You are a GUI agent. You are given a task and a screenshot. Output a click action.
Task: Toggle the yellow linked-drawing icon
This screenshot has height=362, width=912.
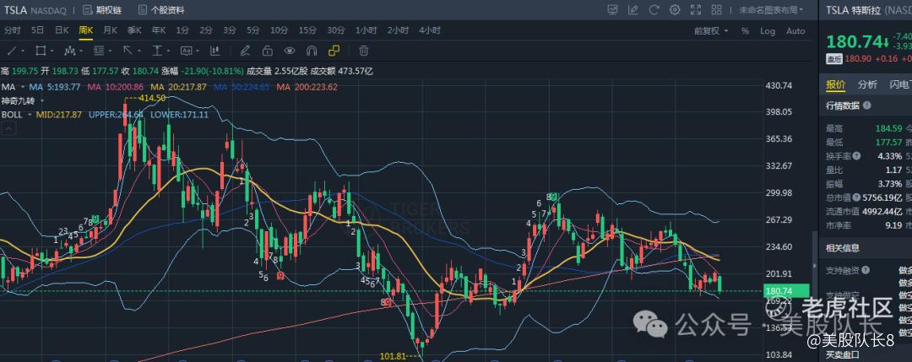coord(334,51)
